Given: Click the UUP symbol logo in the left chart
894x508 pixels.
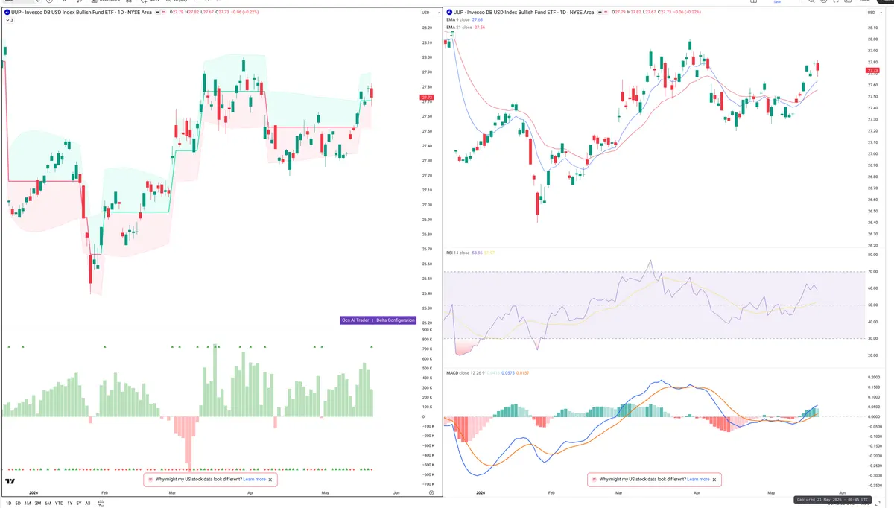Looking at the screenshot, I should [6, 13].
